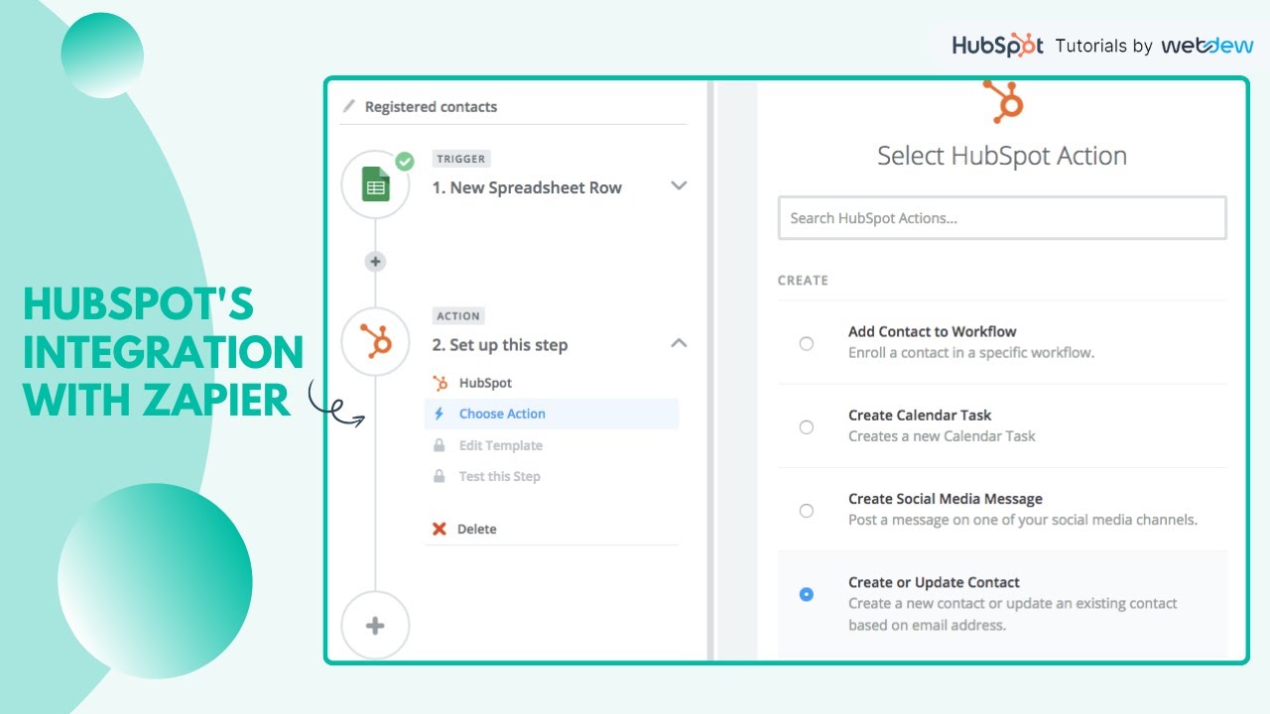Click the 2. Set up this step title
Image resolution: width=1270 pixels, height=714 pixels.
(500, 345)
